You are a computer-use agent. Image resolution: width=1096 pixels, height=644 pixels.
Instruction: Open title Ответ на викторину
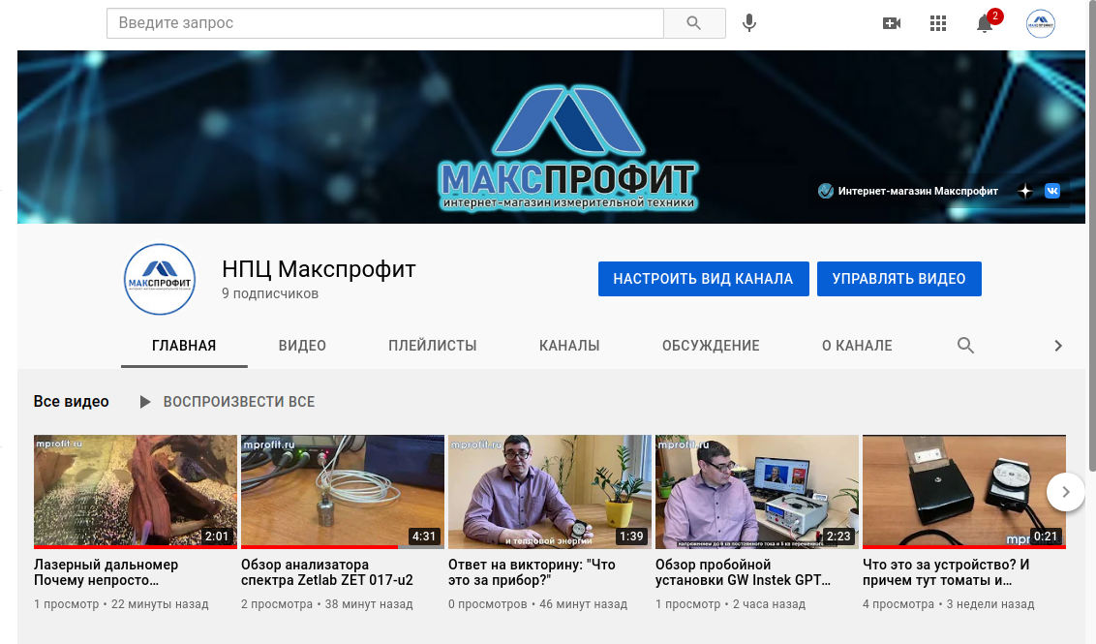(532, 572)
